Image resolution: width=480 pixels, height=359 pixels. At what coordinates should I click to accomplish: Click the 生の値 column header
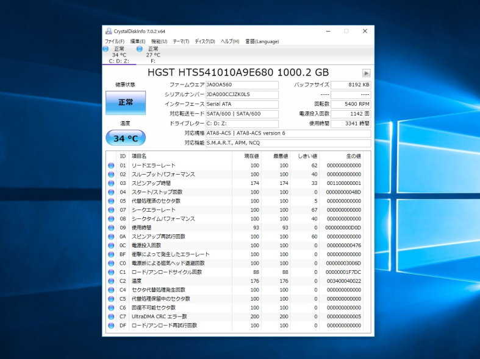click(342, 156)
